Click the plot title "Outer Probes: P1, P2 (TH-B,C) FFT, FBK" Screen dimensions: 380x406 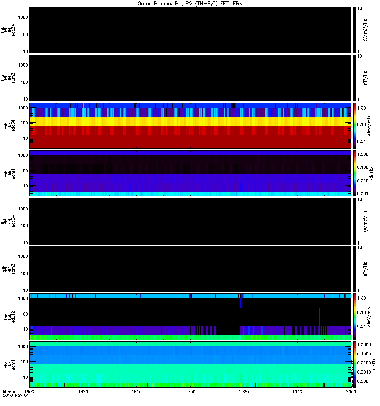pyautogui.click(x=190, y=4)
